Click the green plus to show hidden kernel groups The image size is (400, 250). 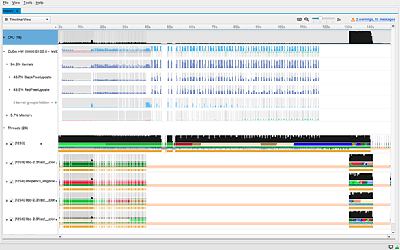tap(56, 102)
